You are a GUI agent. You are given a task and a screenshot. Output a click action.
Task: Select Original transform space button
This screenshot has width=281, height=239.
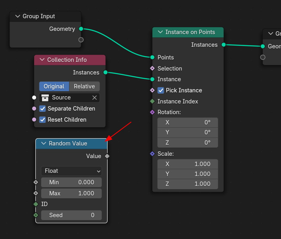pyautogui.click(x=54, y=86)
